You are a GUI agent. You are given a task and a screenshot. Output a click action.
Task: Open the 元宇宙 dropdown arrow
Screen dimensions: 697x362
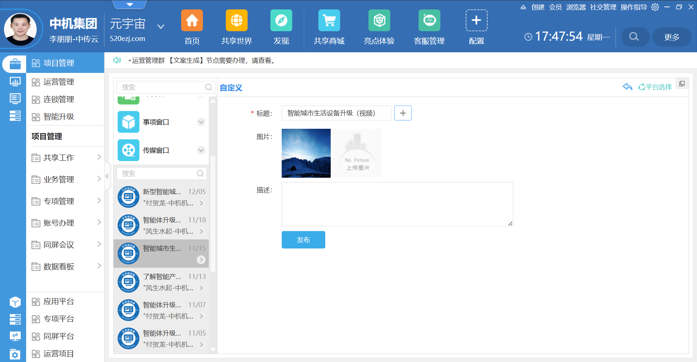point(161,26)
